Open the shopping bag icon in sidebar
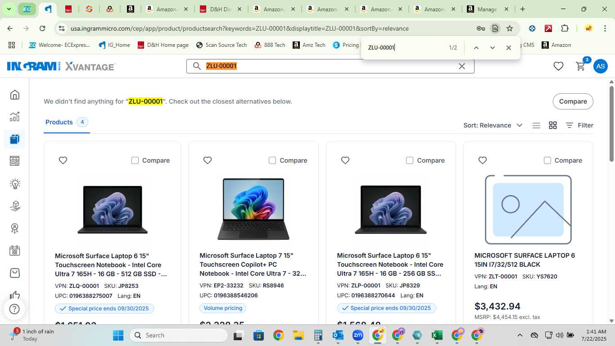 pyautogui.click(x=15, y=273)
